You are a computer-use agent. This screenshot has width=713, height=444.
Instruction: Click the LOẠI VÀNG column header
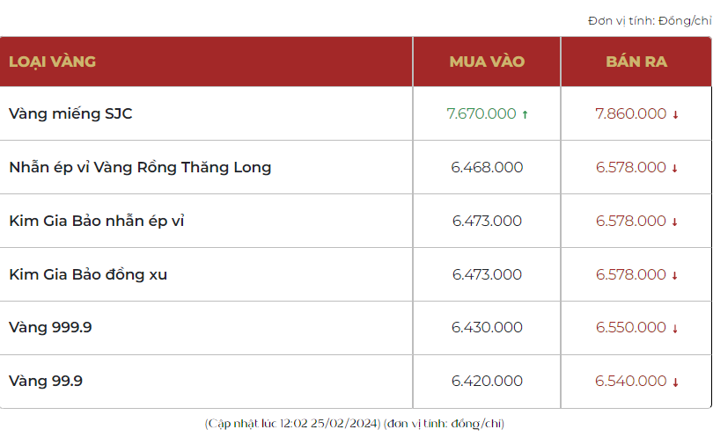coord(52,62)
